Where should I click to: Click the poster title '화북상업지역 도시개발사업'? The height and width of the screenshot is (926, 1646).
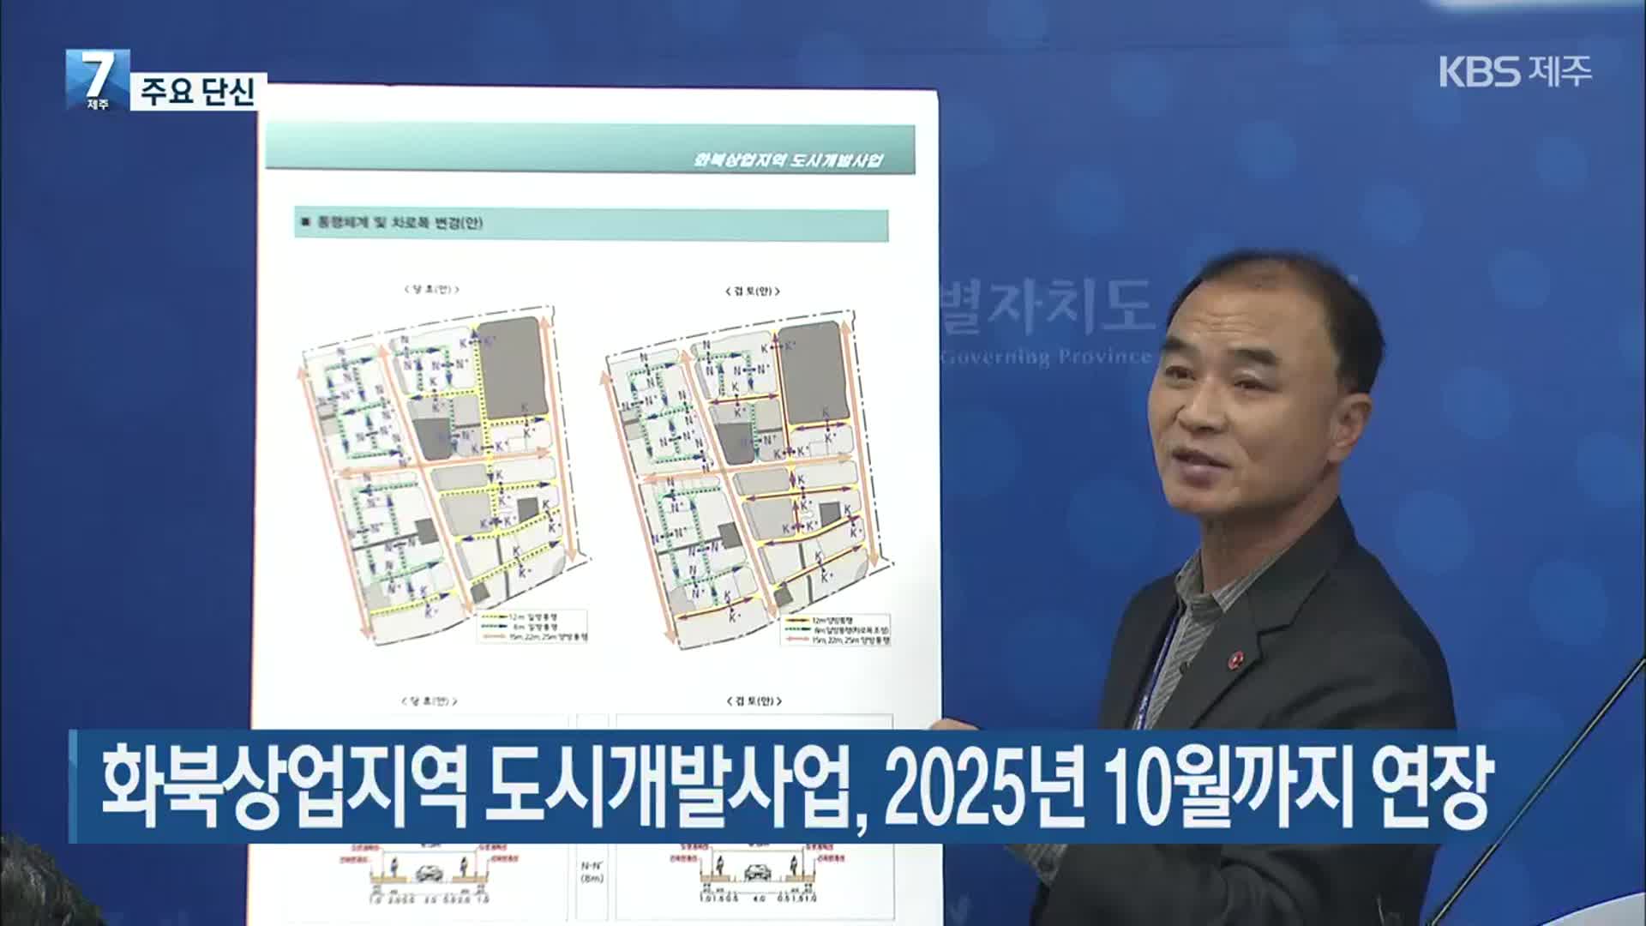point(787,160)
